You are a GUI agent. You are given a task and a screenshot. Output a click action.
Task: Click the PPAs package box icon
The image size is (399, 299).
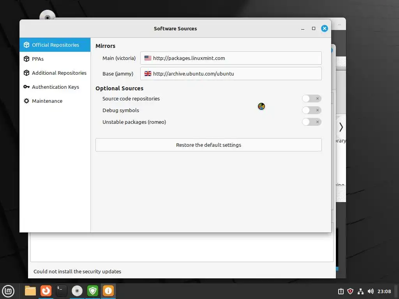click(x=26, y=59)
